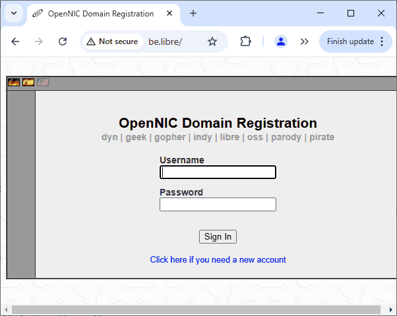The width and height of the screenshot is (397, 316).
Task: Click the 'indy' TLD text
Action: (202, 138)
